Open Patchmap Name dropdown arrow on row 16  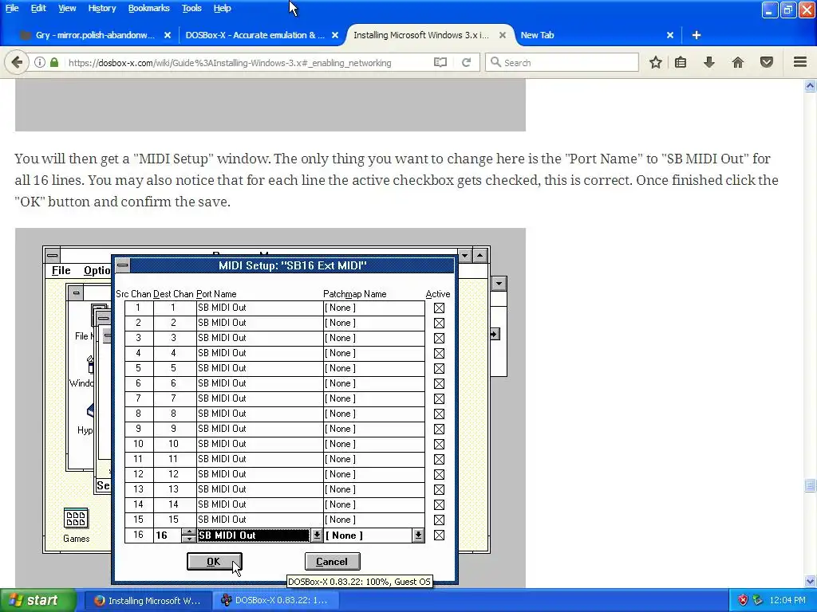pos(418,535)
